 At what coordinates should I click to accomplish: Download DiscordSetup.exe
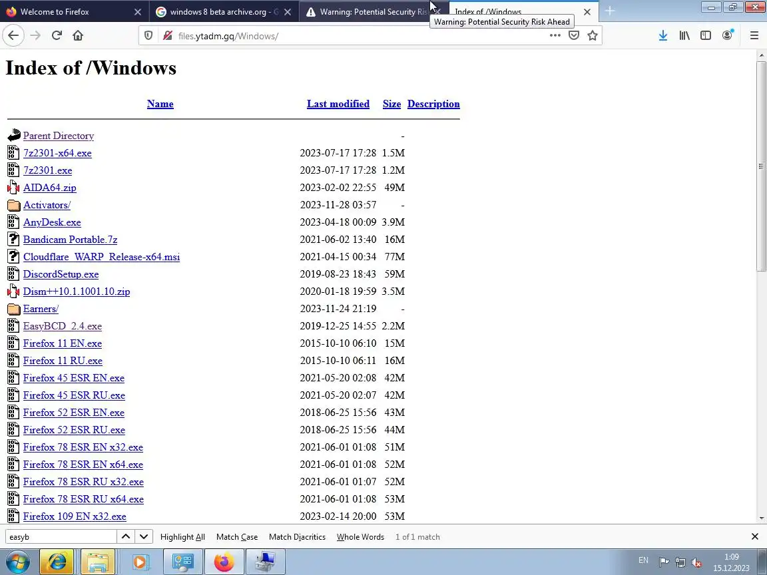[61, 274]
